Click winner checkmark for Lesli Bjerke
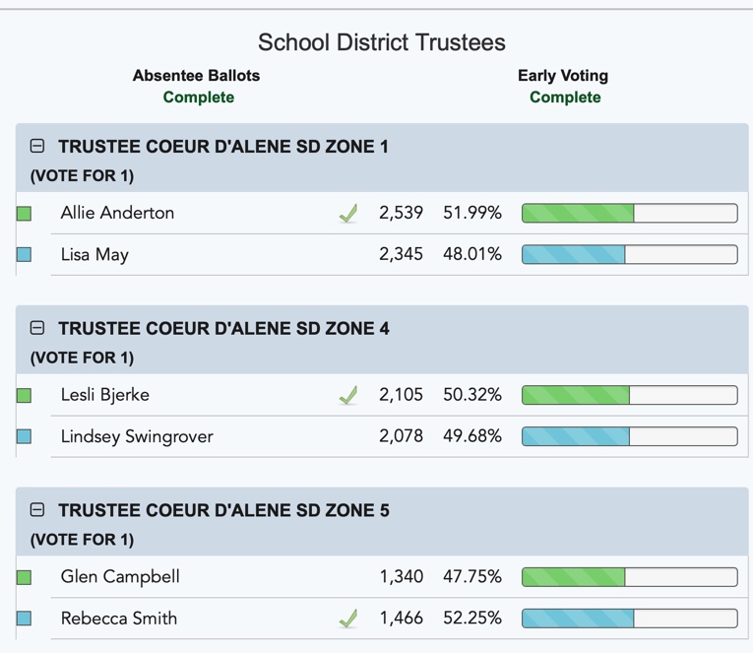 click(348, 396)
